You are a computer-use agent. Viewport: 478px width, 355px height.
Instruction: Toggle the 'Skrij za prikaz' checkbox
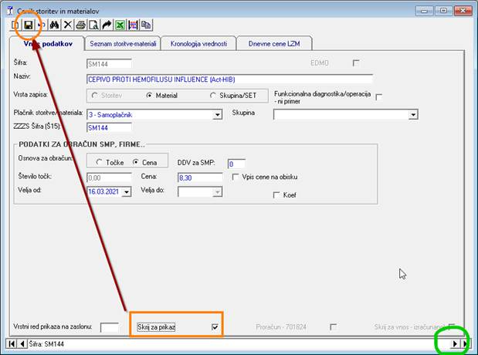(215, 327)
